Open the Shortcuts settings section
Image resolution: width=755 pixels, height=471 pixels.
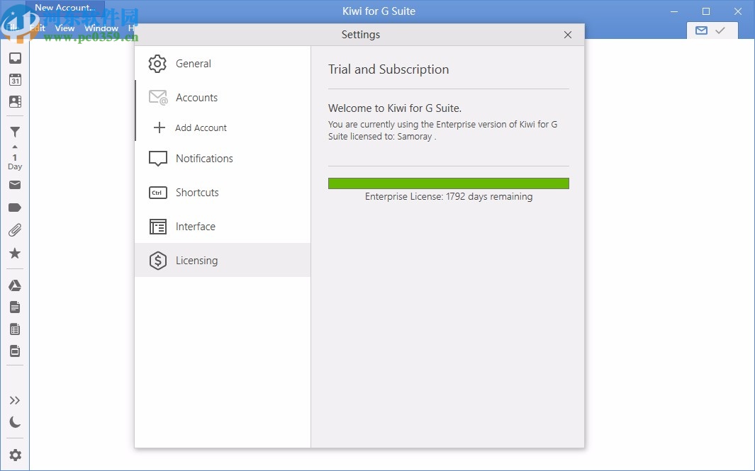coord(196,192)
